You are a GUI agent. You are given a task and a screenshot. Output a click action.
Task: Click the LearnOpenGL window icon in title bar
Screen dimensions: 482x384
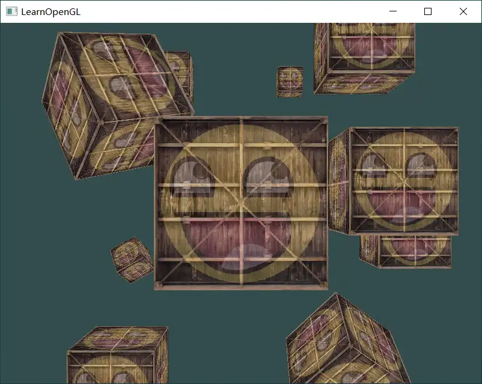pos(11,11)
